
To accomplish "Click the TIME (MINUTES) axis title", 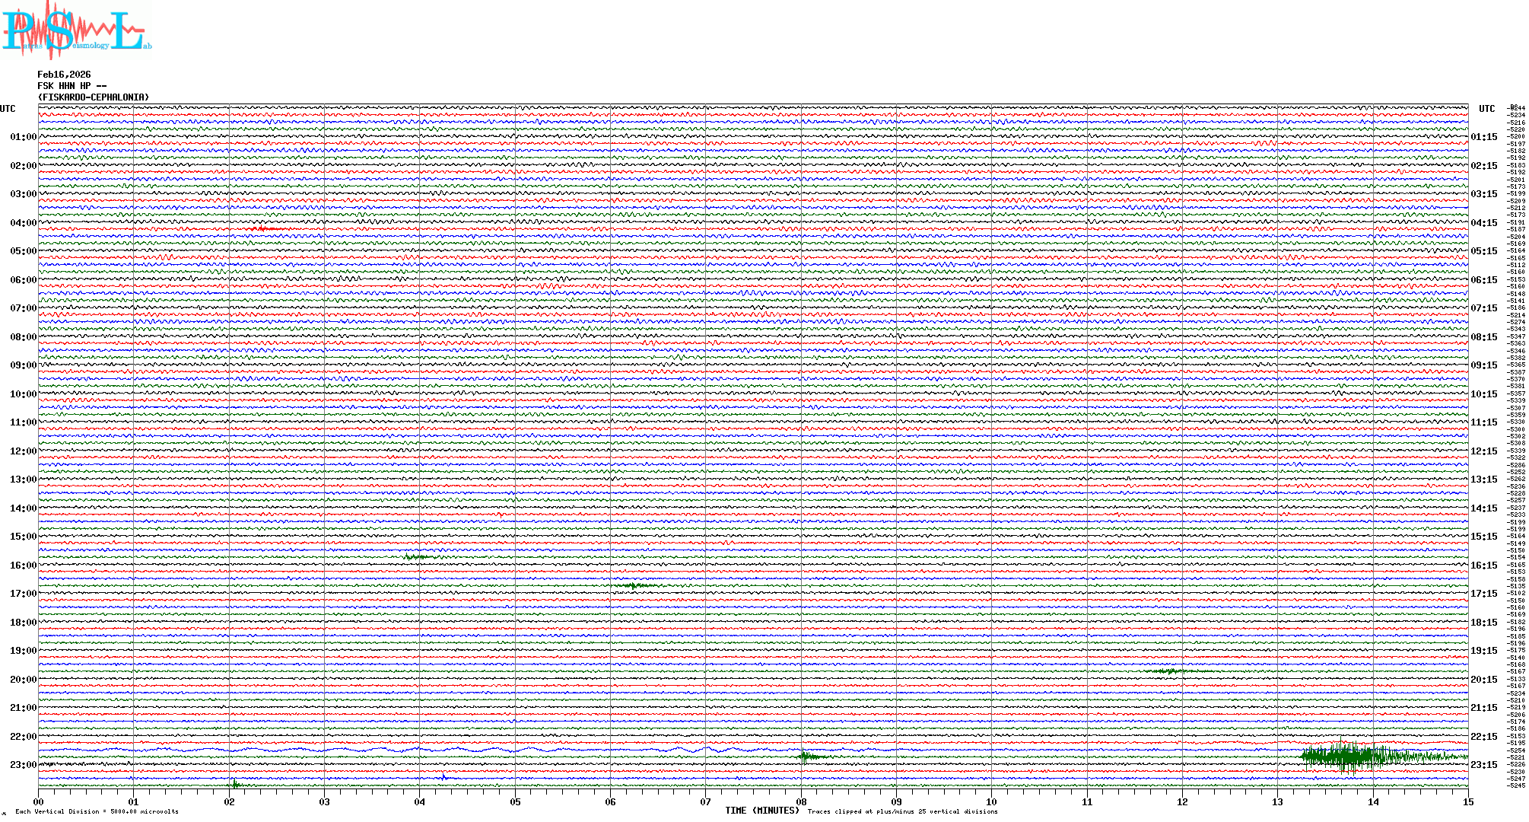I will point(761,811).
